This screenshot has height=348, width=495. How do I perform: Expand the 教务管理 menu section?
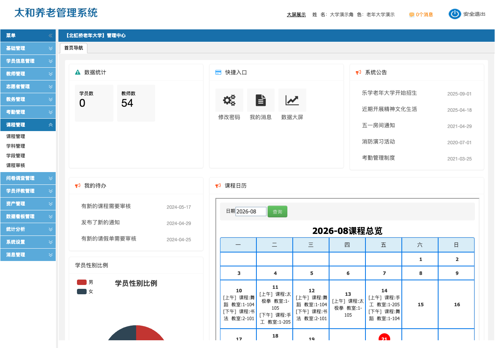[28, 99]
